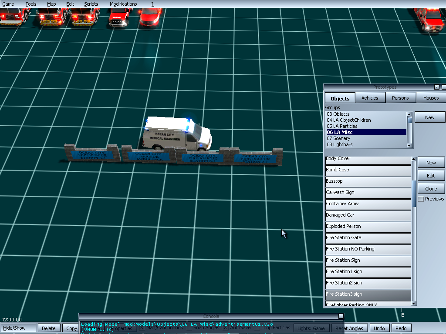Select the Container Army prototype

pos(368,204)
